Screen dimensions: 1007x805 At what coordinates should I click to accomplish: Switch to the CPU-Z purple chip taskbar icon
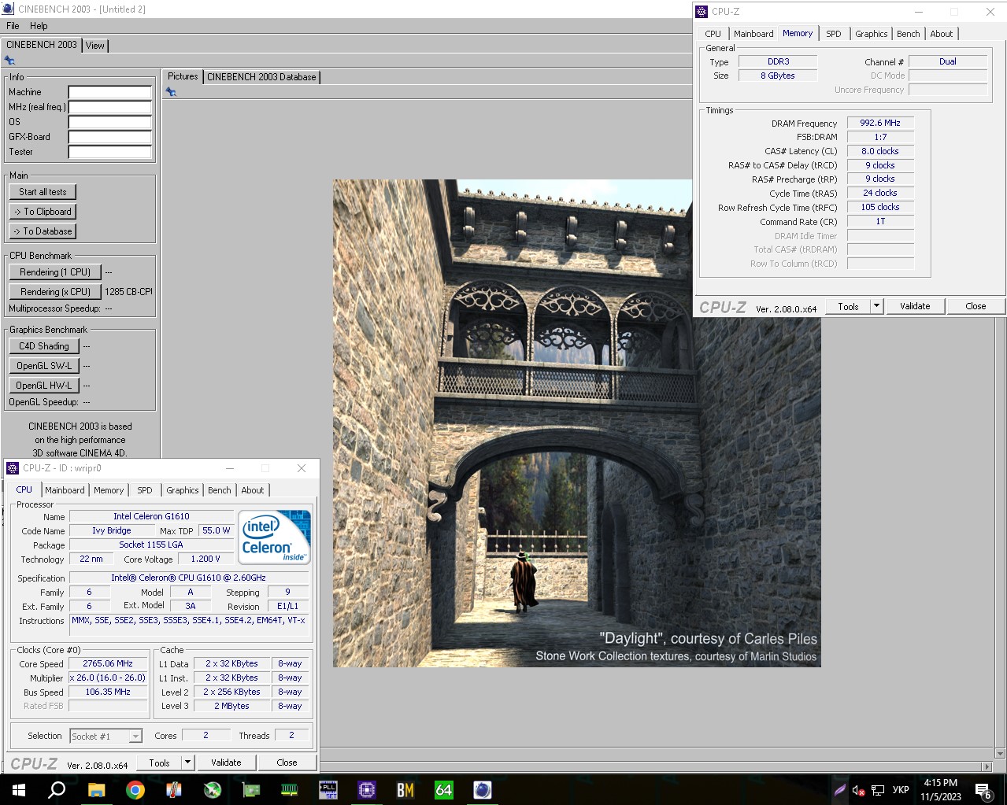coord(367,789)
